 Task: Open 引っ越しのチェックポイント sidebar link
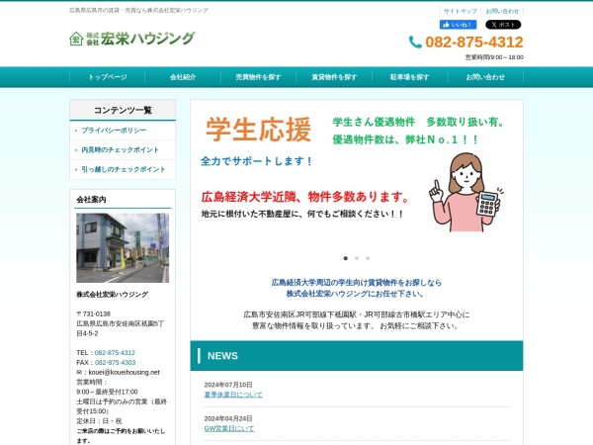[x=124, y=169]
